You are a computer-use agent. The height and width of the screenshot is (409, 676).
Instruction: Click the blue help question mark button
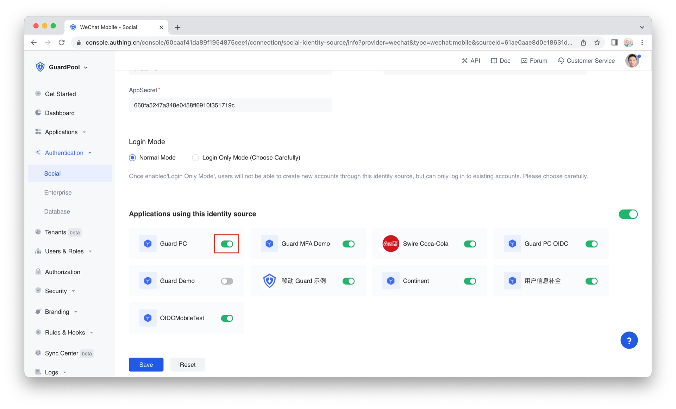tap(629, 340)
